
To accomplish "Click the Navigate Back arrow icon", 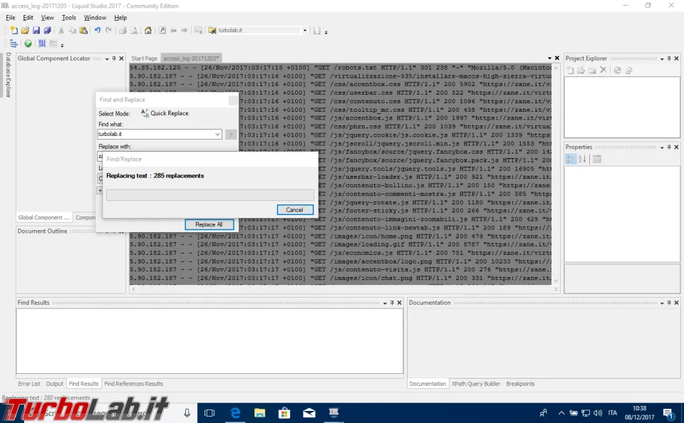I will 173,30.
